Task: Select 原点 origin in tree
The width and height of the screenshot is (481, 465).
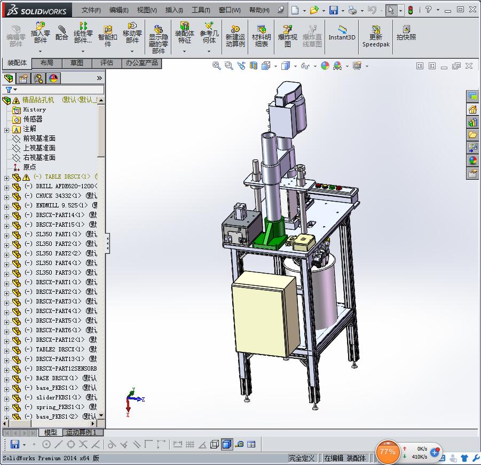Action: (29, 167)
